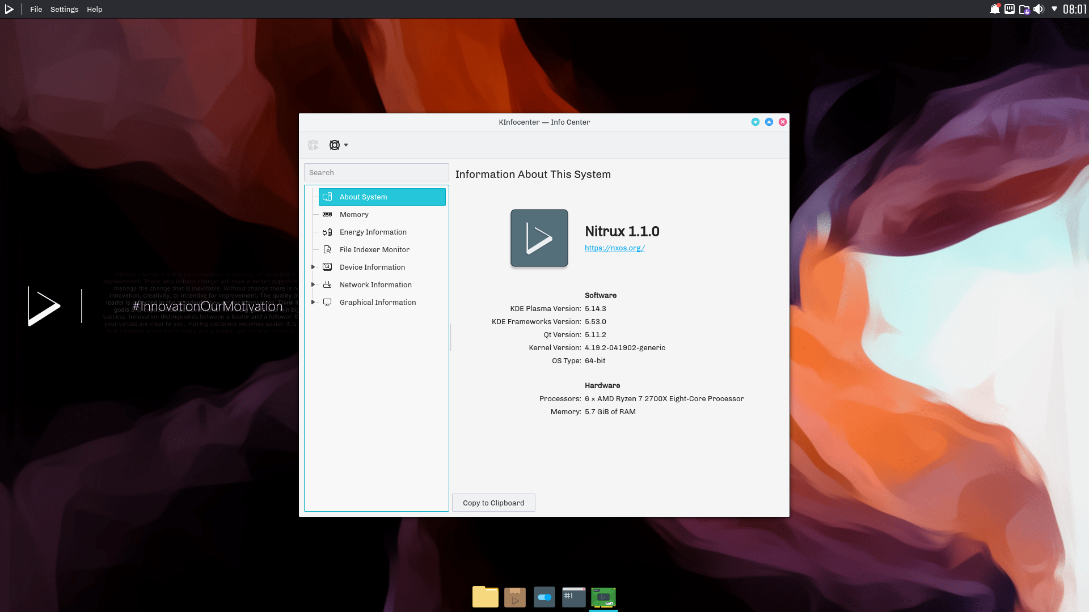Open File Indexer Monitor entry

pos(374,249)
